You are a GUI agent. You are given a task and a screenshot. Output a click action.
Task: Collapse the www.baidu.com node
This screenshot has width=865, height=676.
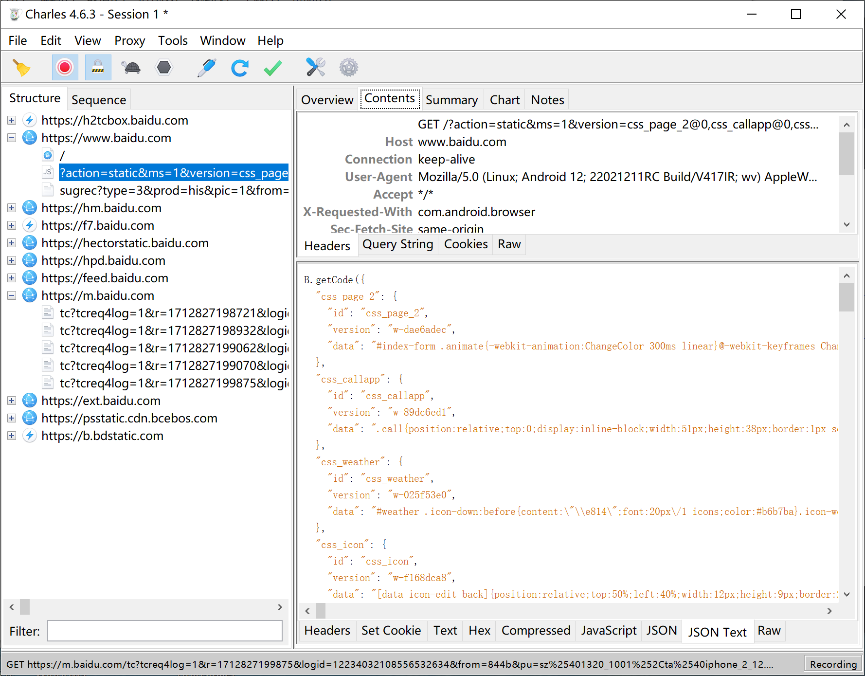(12, 138)
